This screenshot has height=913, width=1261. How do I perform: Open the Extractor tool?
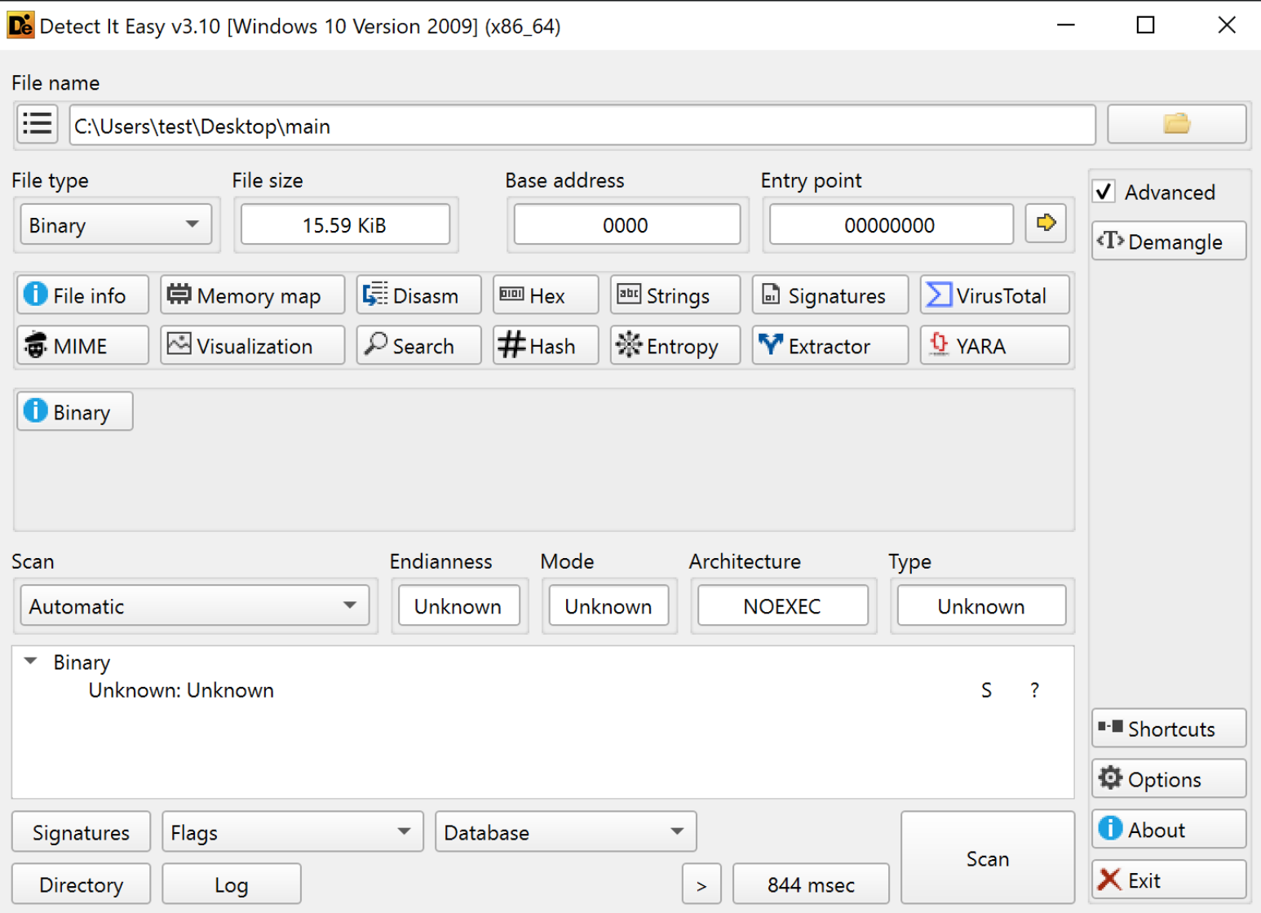tap(829, 346)
